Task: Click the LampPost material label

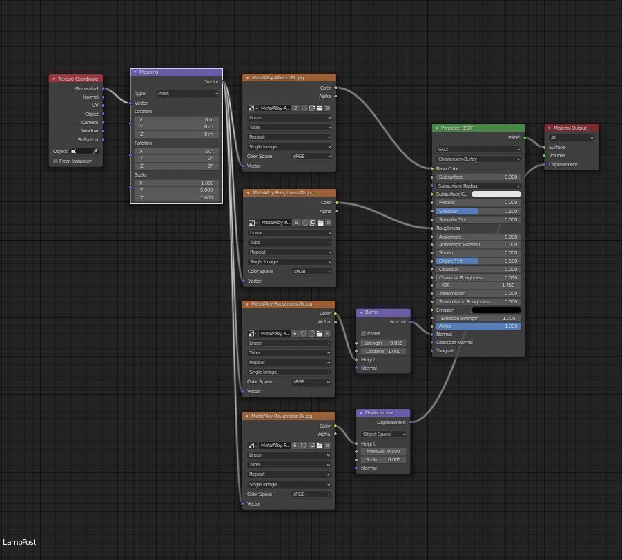Action: tap(19, 542)
